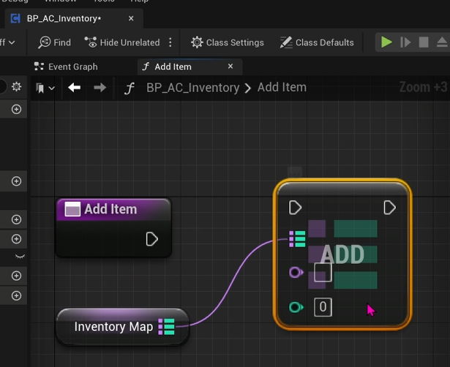Click the Stop simulation button
This screenshot has width=450, height=367.
424,42
